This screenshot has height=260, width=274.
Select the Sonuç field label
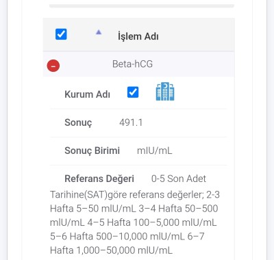[x=78, y=122]
